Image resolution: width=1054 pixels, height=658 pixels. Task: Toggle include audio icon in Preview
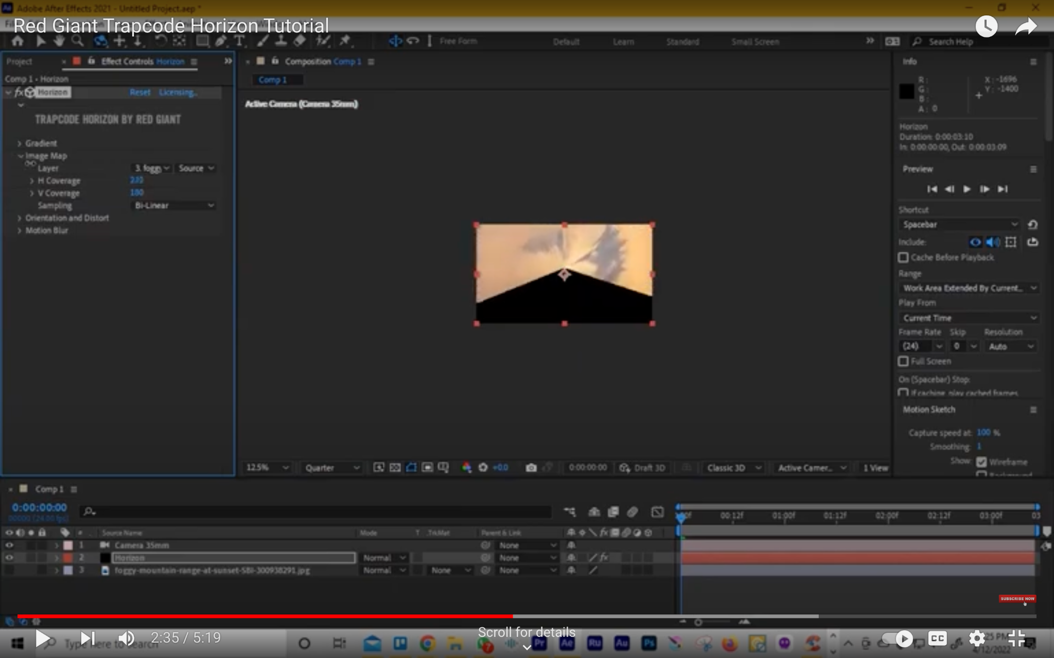(993, 242)
